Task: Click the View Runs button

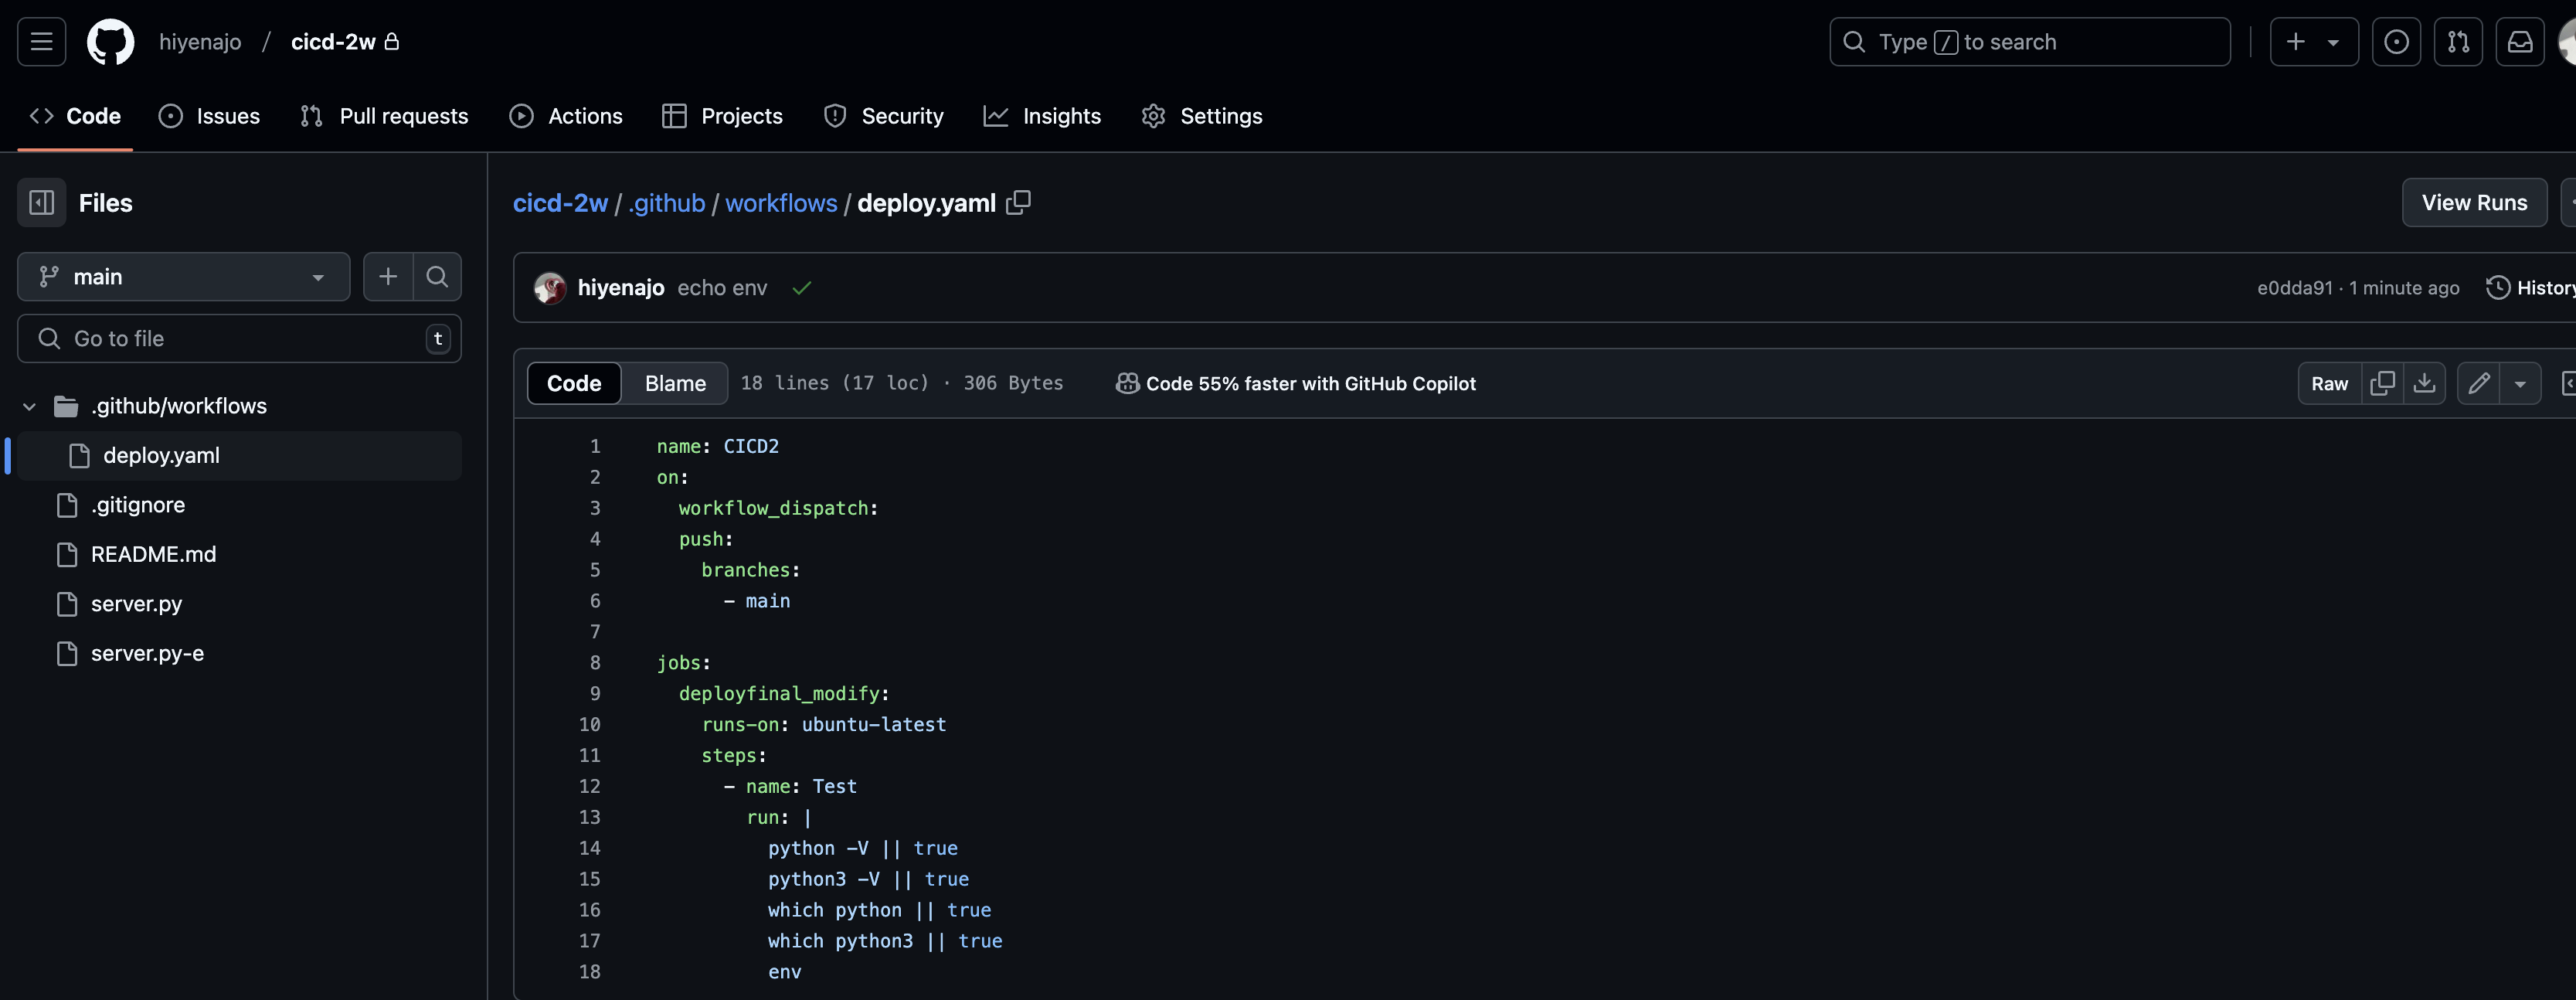Action: tap(2474, 203)
